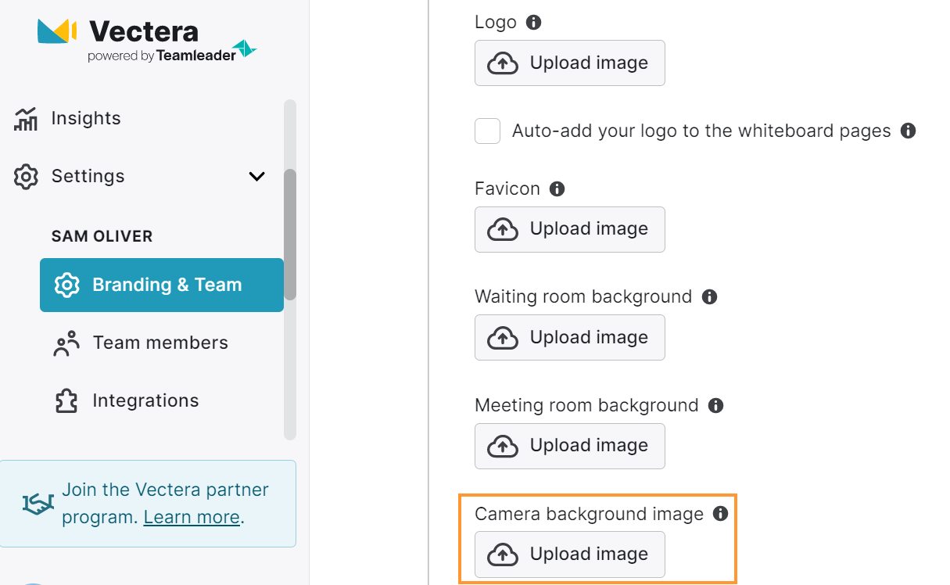Click the Insights chart icon
The image size is (950, 585).
click(26, 119)
